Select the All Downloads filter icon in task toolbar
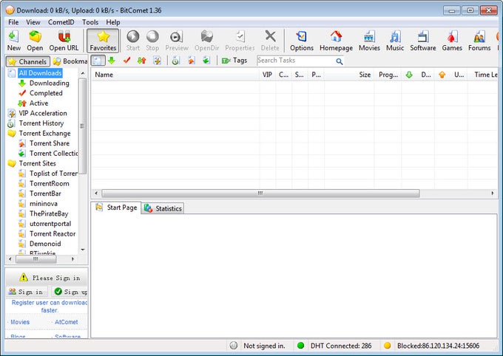The height and width of the screenshot is (356, 503). coord(98,61)
